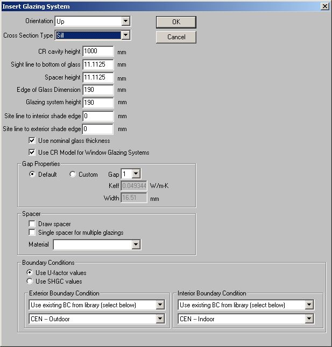
Task: Expand the Cross Section Type dropdown
Action: [x=126, y=35]
